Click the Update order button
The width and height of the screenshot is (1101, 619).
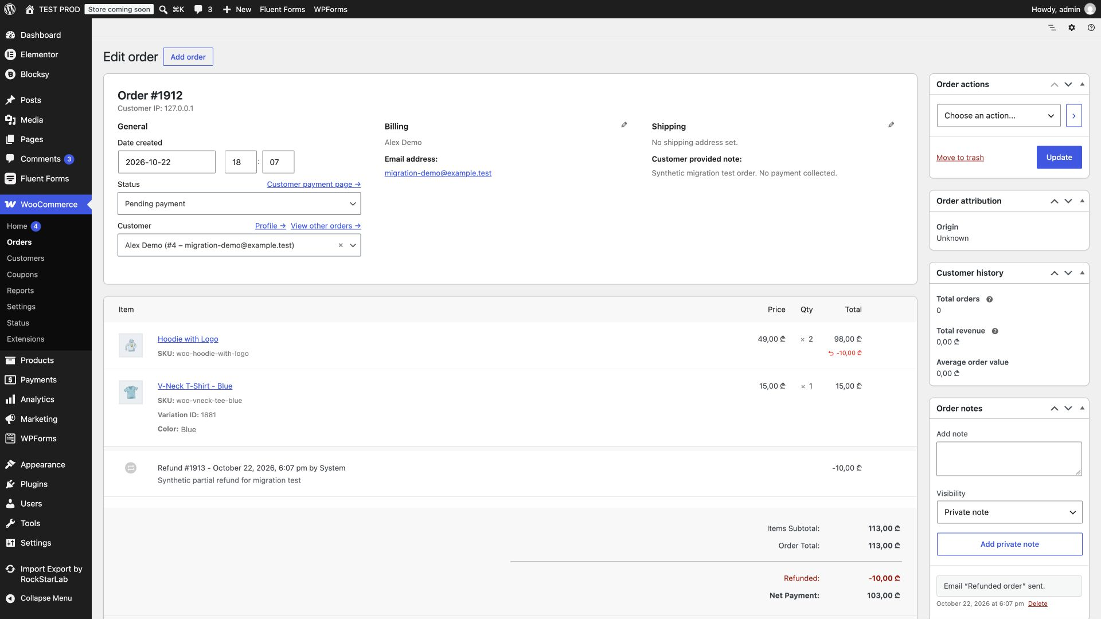click(1059, 158)
